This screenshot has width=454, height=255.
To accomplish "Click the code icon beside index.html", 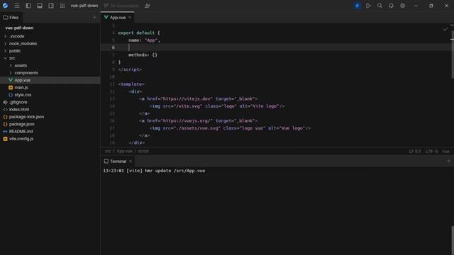I will 5,110.
